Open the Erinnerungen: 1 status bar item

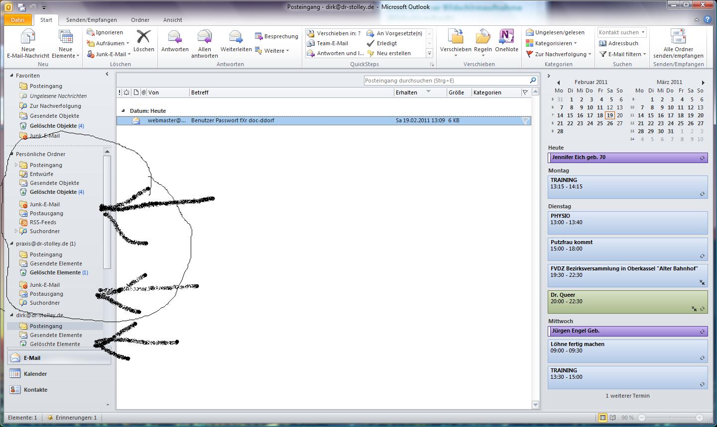(x=72, y=418)
